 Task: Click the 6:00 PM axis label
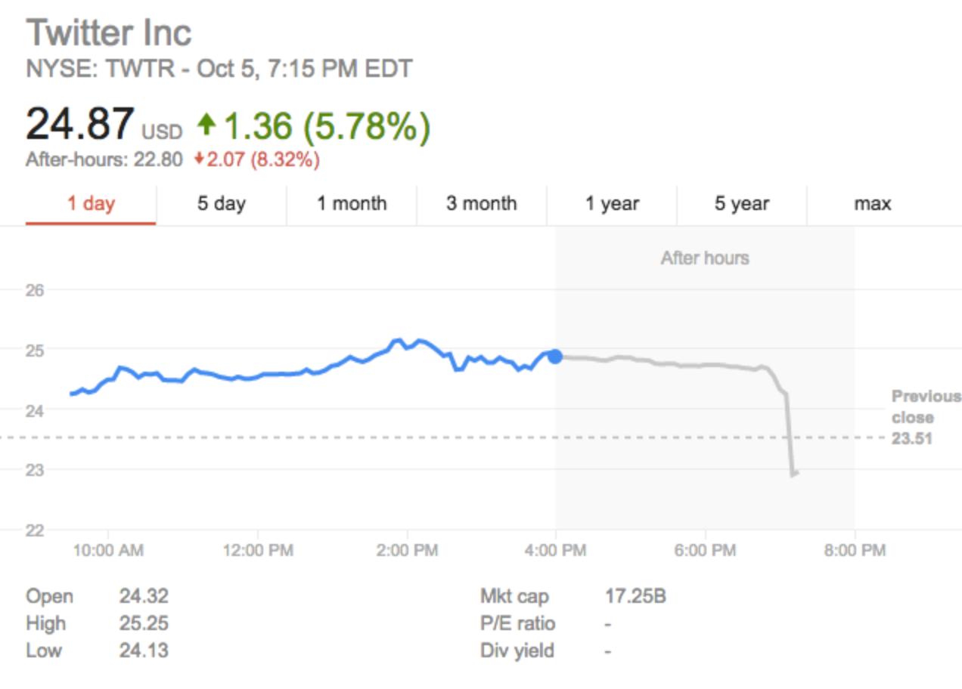pos(705,551)
